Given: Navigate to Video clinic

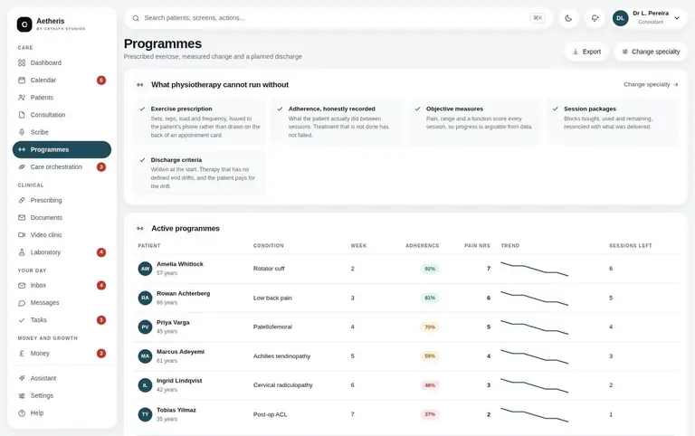Looking at the screenshot, I should (x=62, y=235).
